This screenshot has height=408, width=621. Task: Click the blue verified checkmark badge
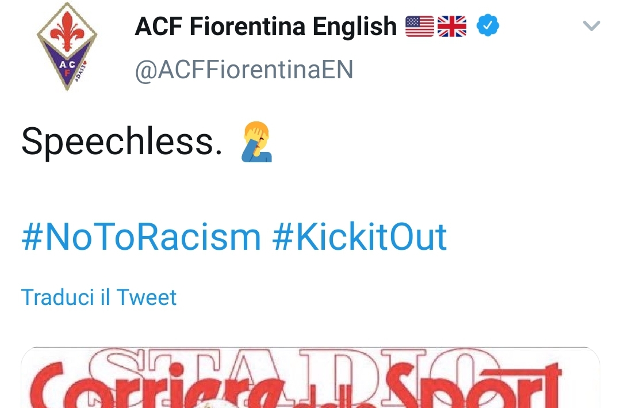488,25
